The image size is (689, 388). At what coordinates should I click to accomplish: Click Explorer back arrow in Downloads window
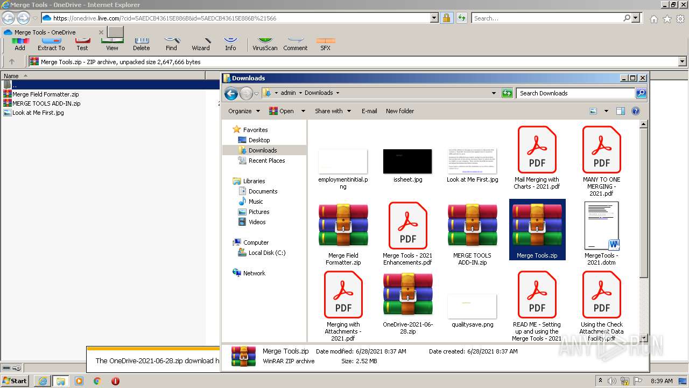click(x=231, y=94)
